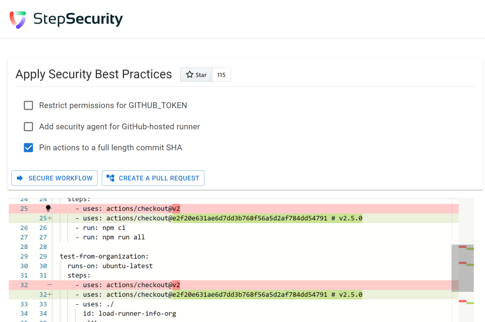This screenshot has height=322, width=485.
Task: Check "Add security agent for GitHub-hosted runner"
Action: [x=28, y=126]
